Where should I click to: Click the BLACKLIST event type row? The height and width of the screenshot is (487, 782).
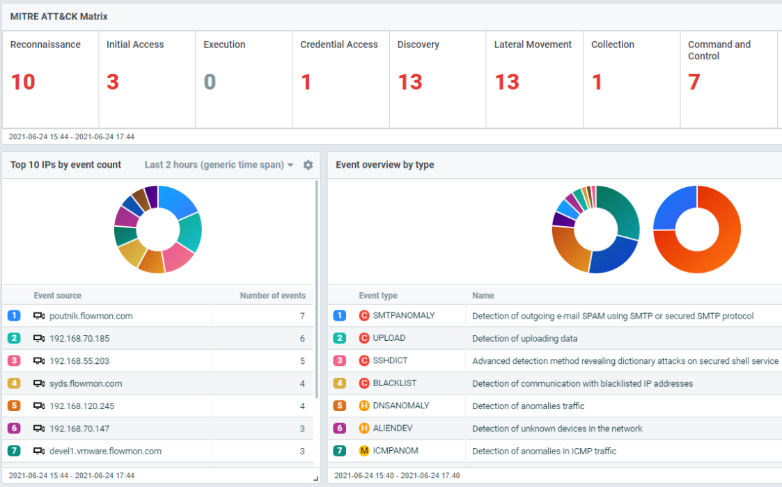click(393, 383)
